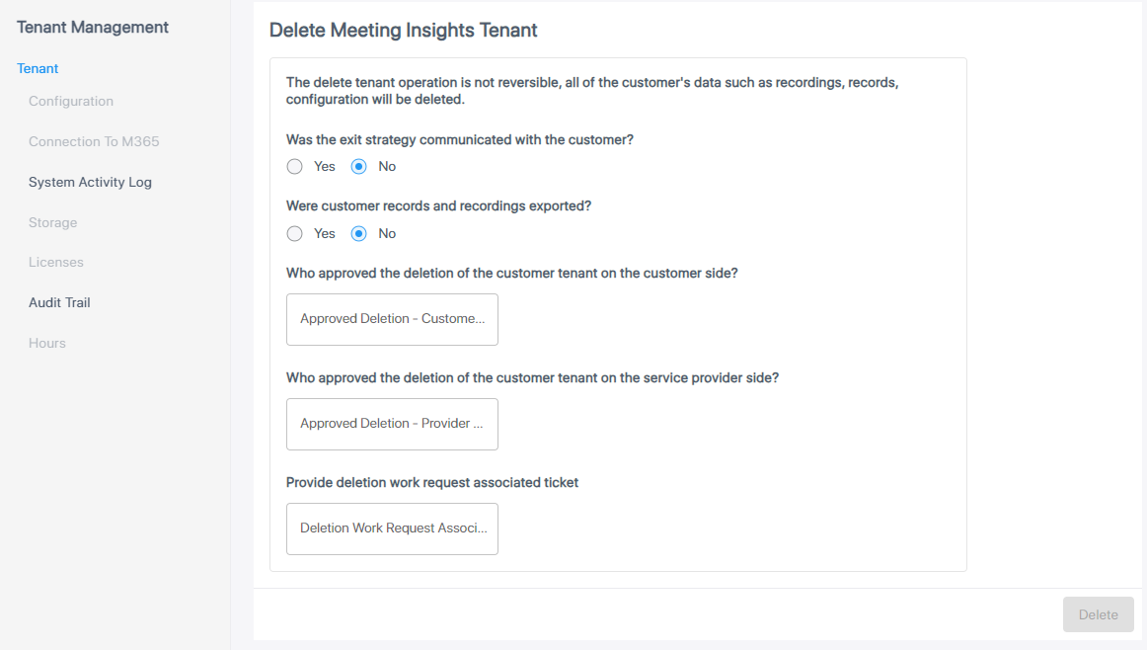Choose Yes for records and recordings exported

tap(294, 234)
